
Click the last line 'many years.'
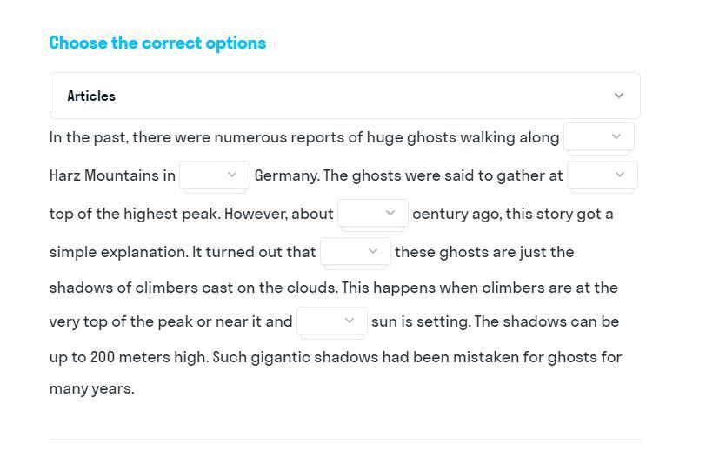(x=91, y=388)
